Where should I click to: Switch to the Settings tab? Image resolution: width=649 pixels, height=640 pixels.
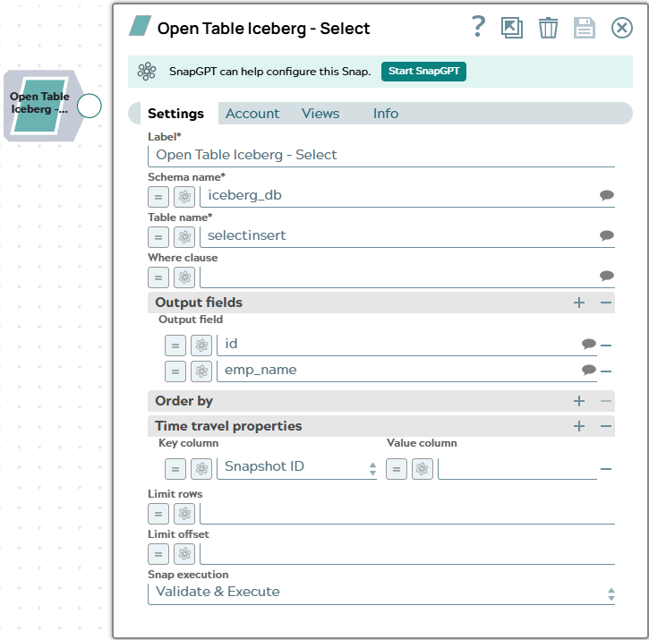point(175,114)
